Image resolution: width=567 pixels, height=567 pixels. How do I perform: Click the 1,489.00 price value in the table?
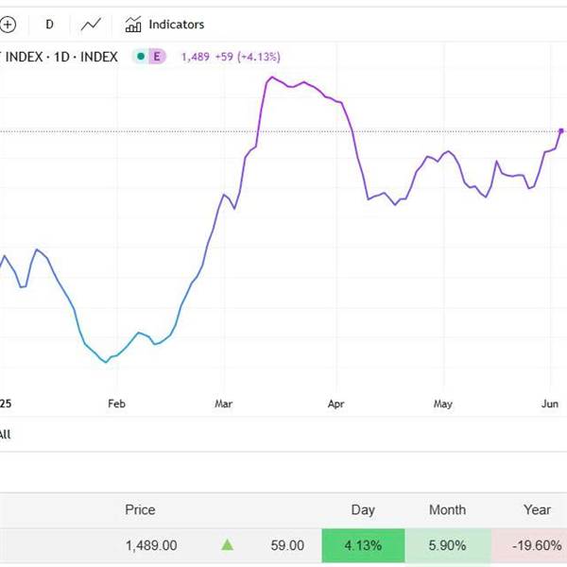pos(150,545)
